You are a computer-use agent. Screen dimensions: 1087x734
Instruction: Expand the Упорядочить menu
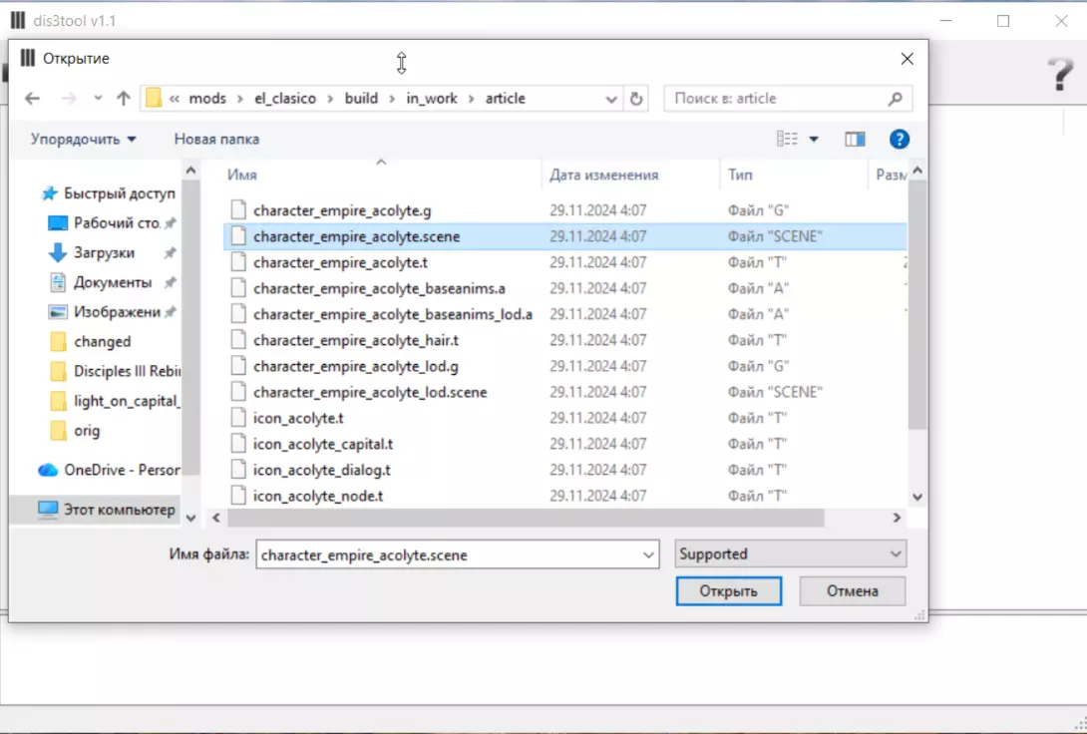pos(84,140)
